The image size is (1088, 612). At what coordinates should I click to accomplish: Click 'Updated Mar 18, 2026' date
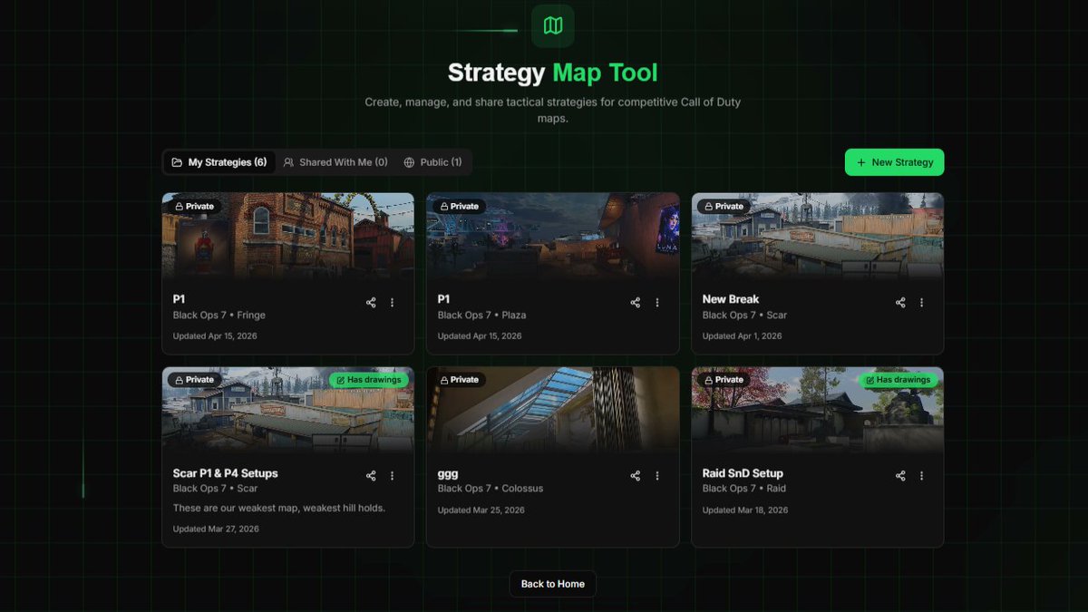[x=745, y=510]
